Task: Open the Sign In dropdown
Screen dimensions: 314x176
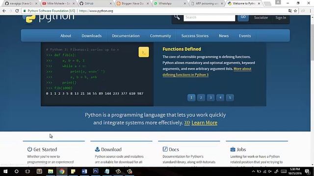Action: (281, 18)
